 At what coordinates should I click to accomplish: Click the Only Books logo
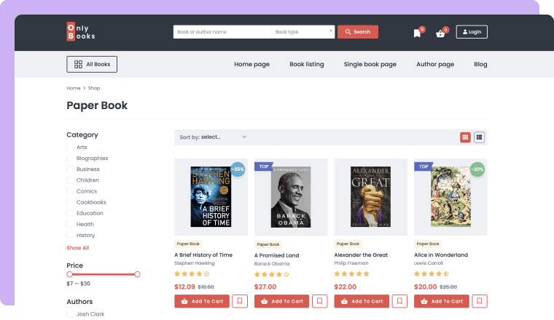(81, 32)
